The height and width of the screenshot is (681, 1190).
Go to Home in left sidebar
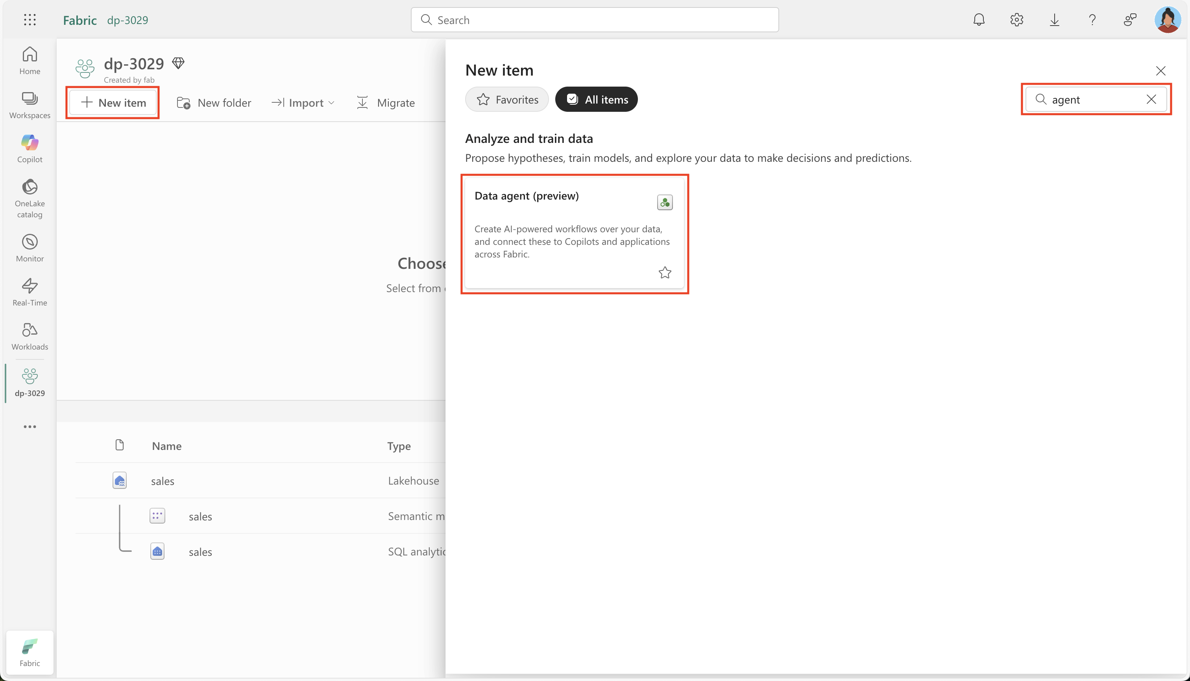[30, 61]
